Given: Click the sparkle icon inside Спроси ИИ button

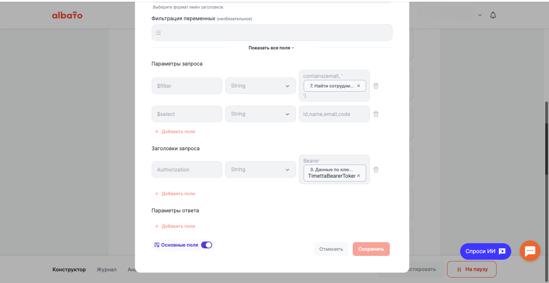Looking at the screenshot, I should (502, 251).
